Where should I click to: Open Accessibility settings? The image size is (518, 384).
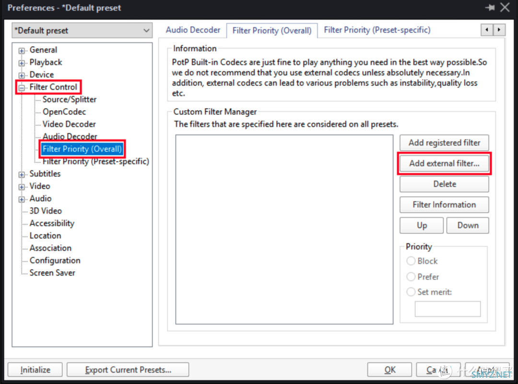pyautogui.click(x=52, y=224)
